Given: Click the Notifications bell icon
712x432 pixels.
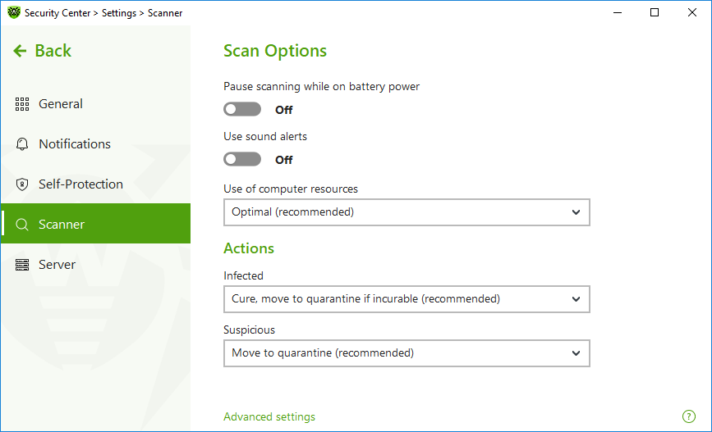Looking at the screenshot, I should 22,144.
